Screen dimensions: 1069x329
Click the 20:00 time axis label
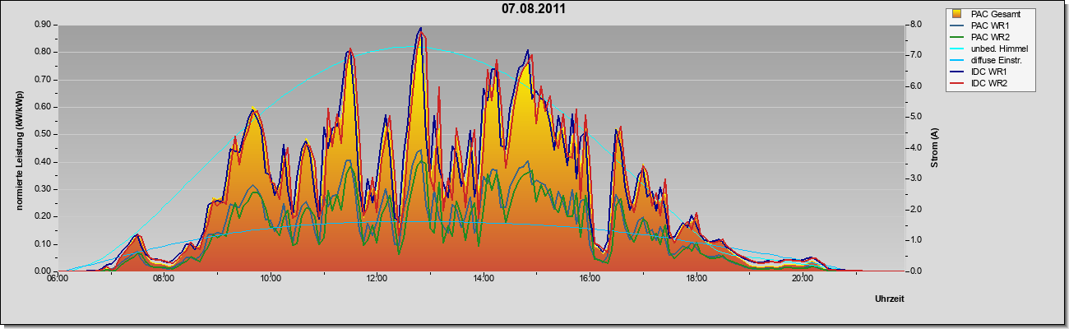pyautogui.click(x=803, y=279)
